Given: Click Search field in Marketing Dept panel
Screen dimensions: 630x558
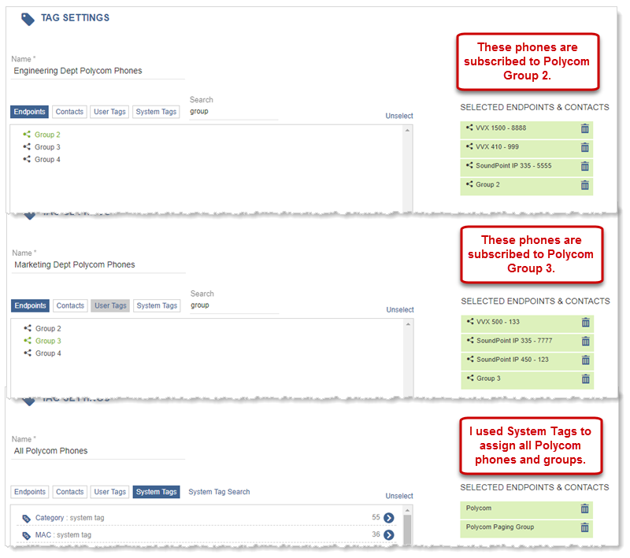Looking at the screenshot, I should [234, 305].
